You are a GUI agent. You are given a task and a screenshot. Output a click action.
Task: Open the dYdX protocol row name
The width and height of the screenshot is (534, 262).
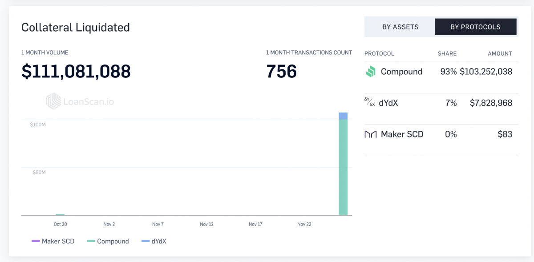[388, 103]
